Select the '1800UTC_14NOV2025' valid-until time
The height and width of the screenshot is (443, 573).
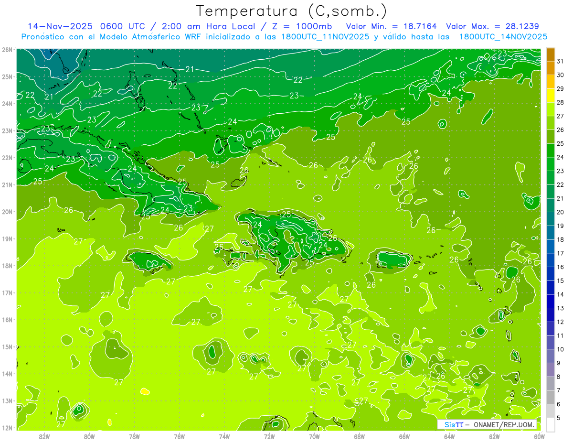pyautogui.click(x=503, y=37)
